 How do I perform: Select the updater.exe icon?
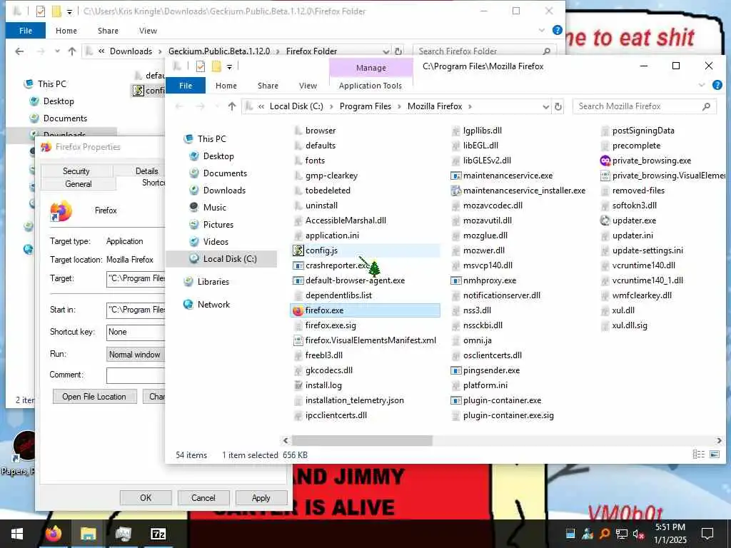(x=605, y=220)
